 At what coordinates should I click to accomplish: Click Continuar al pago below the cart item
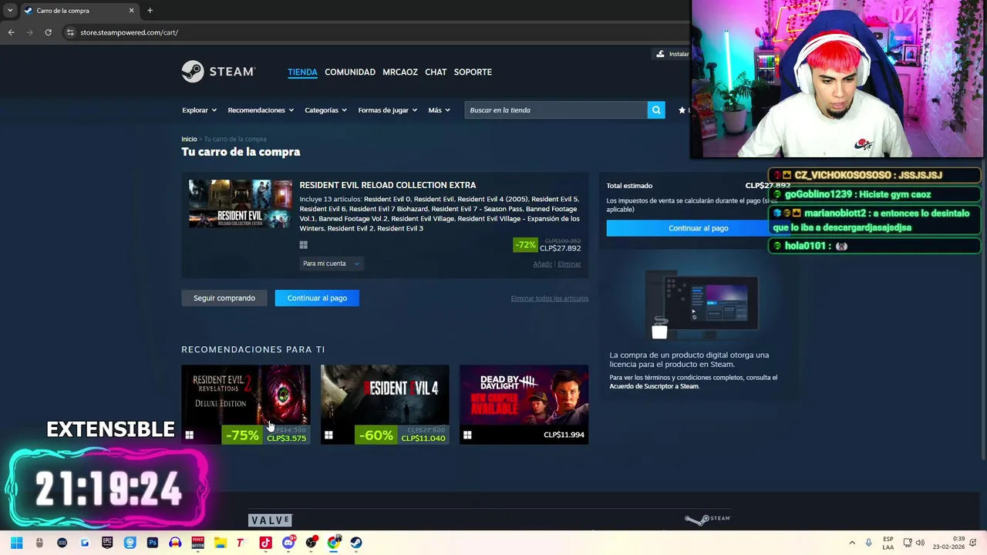(x=317, y=298)
